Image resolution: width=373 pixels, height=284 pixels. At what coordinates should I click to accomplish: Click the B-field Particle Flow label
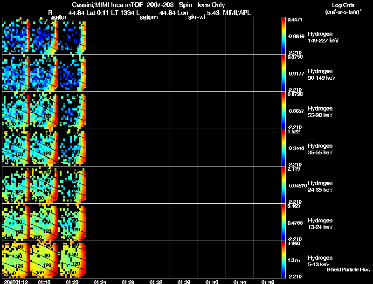[348, 270]
